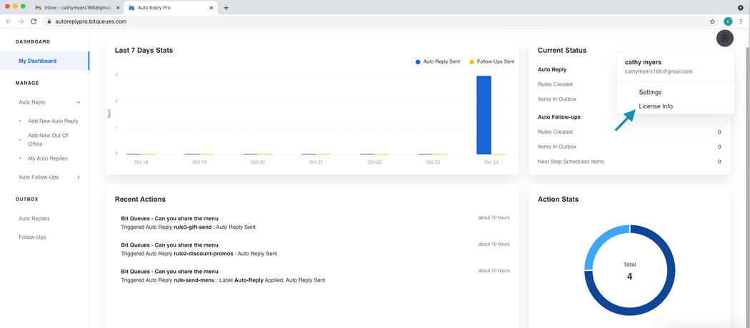750x328 pixels.
Task: Open Outbox Follow-Ups
Action: coord(33,237)
